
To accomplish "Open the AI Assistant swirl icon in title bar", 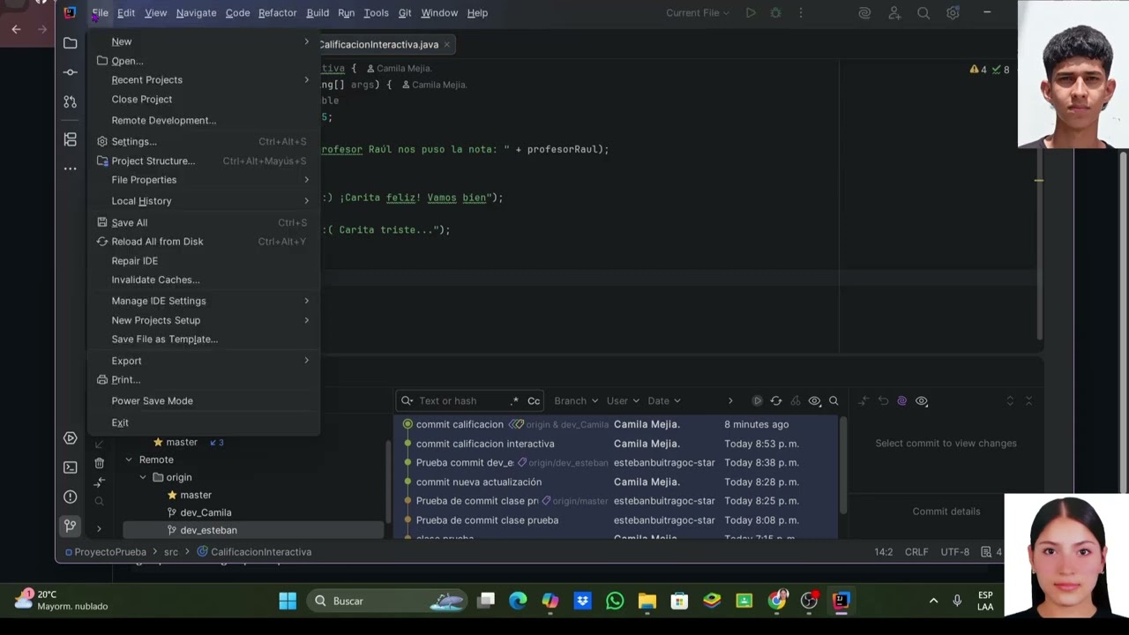I will (864, 13).
